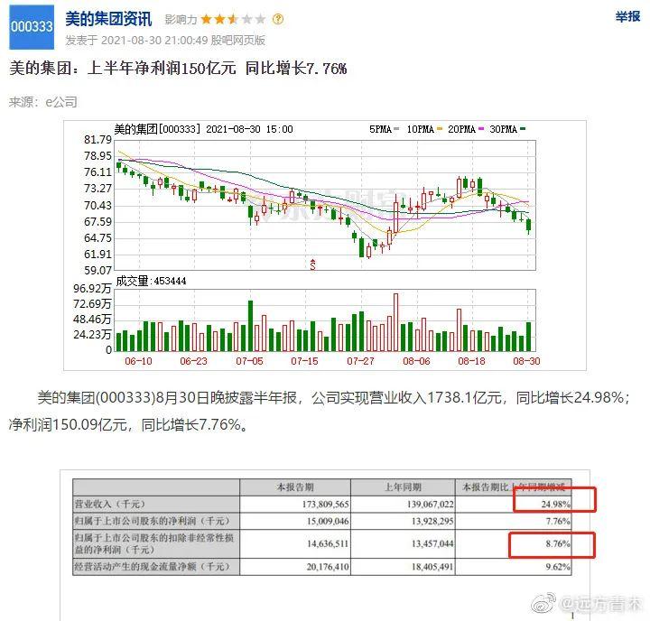Screen dimensions: 650x621
Task: Click the 7.76% table cell
Action: [x=558, y=521]
